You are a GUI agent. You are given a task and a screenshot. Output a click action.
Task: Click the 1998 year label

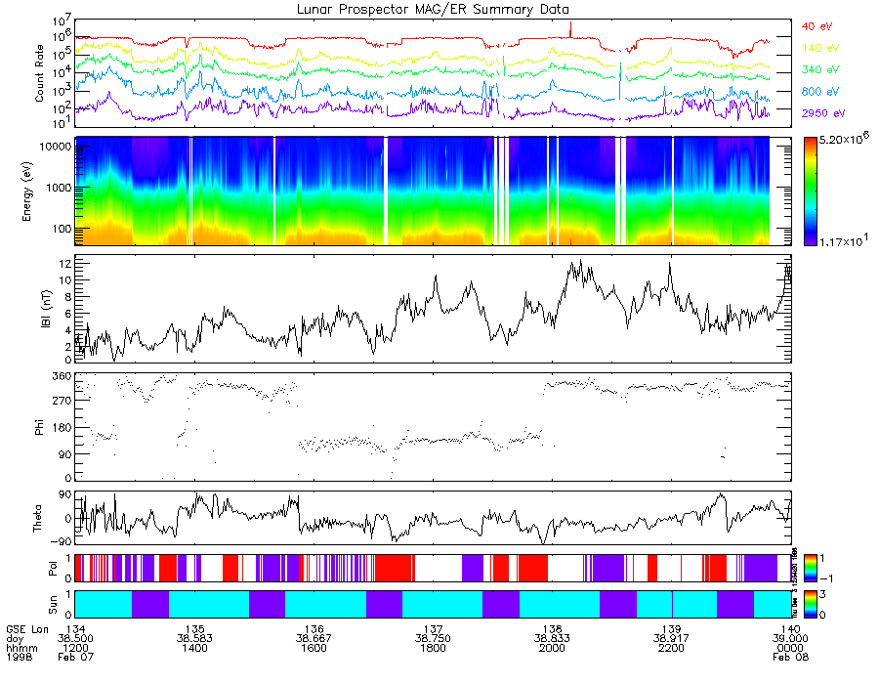20,657
